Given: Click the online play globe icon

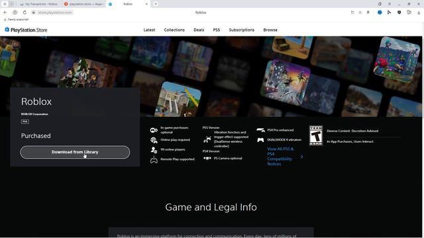Looking at the screenshot, I should pos(154,140).
